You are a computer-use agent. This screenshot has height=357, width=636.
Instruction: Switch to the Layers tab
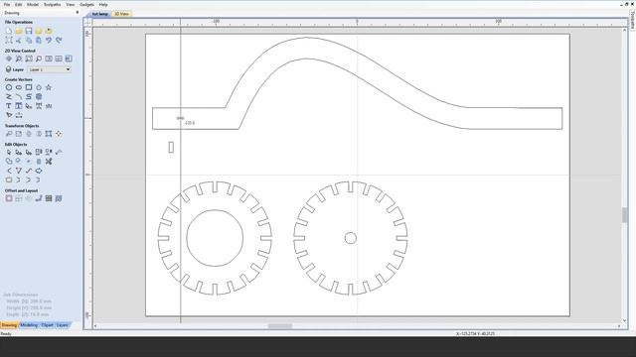click(62, 325)
